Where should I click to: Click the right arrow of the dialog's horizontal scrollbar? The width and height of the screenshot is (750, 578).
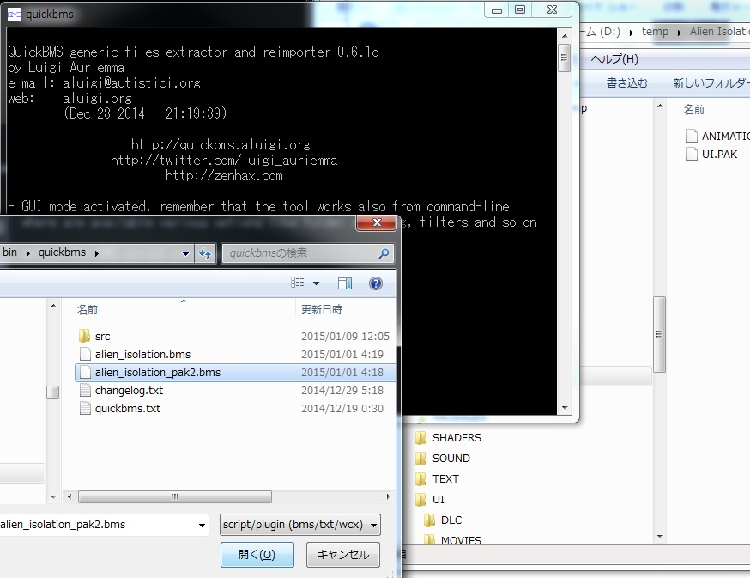(388, 496)
